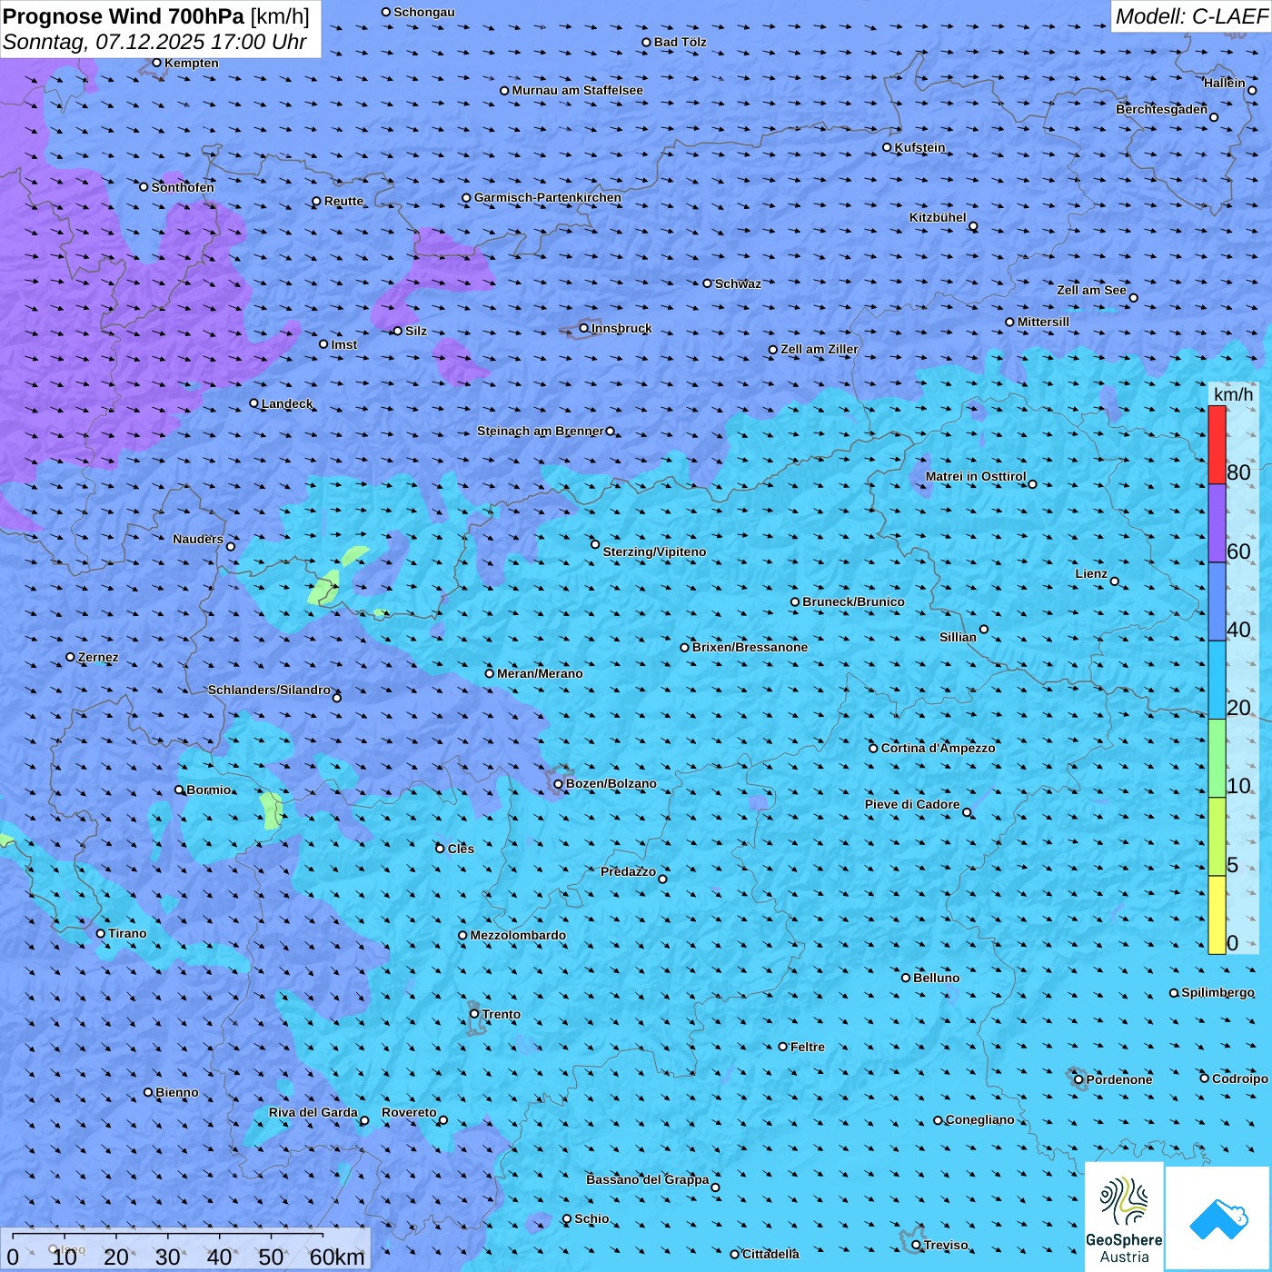Image resolution: width=1272 pixels, height=1272 pixels.
Task: Click the Riva del Garda label
Action: (x=313, y=1112)
